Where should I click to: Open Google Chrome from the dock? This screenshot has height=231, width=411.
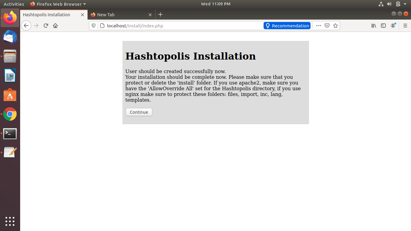(10, 114)
